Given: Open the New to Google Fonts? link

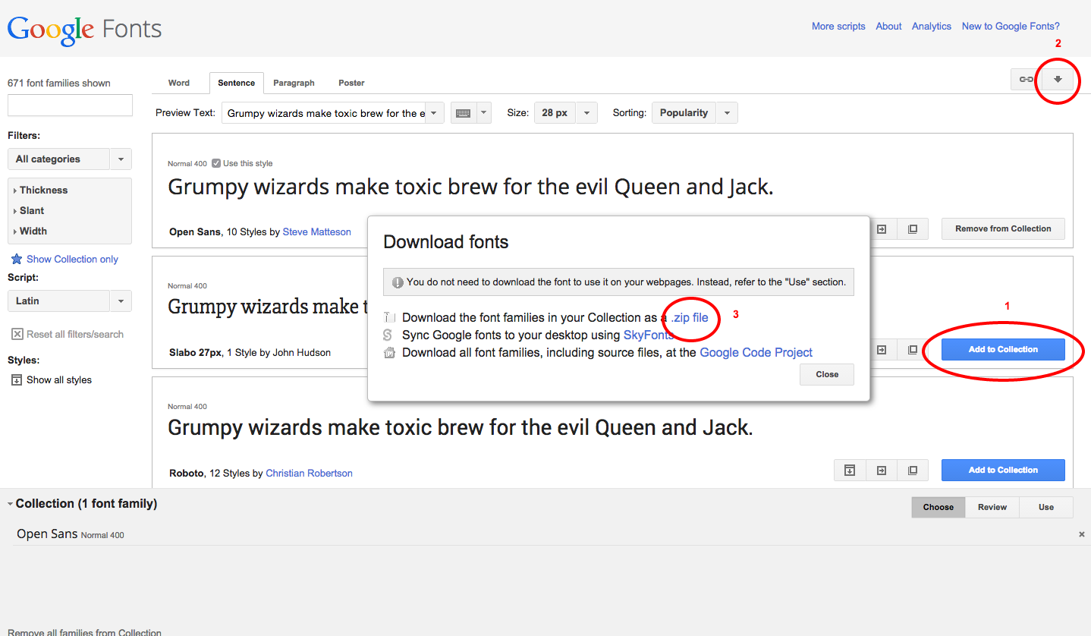Looking at the screenshot, I should (1011, 26).
